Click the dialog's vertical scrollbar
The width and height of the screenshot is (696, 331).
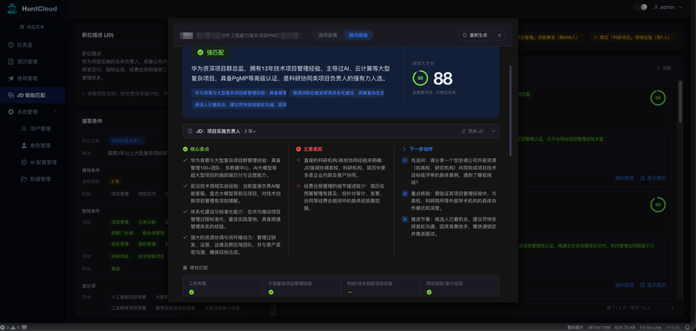click(511, 111)
